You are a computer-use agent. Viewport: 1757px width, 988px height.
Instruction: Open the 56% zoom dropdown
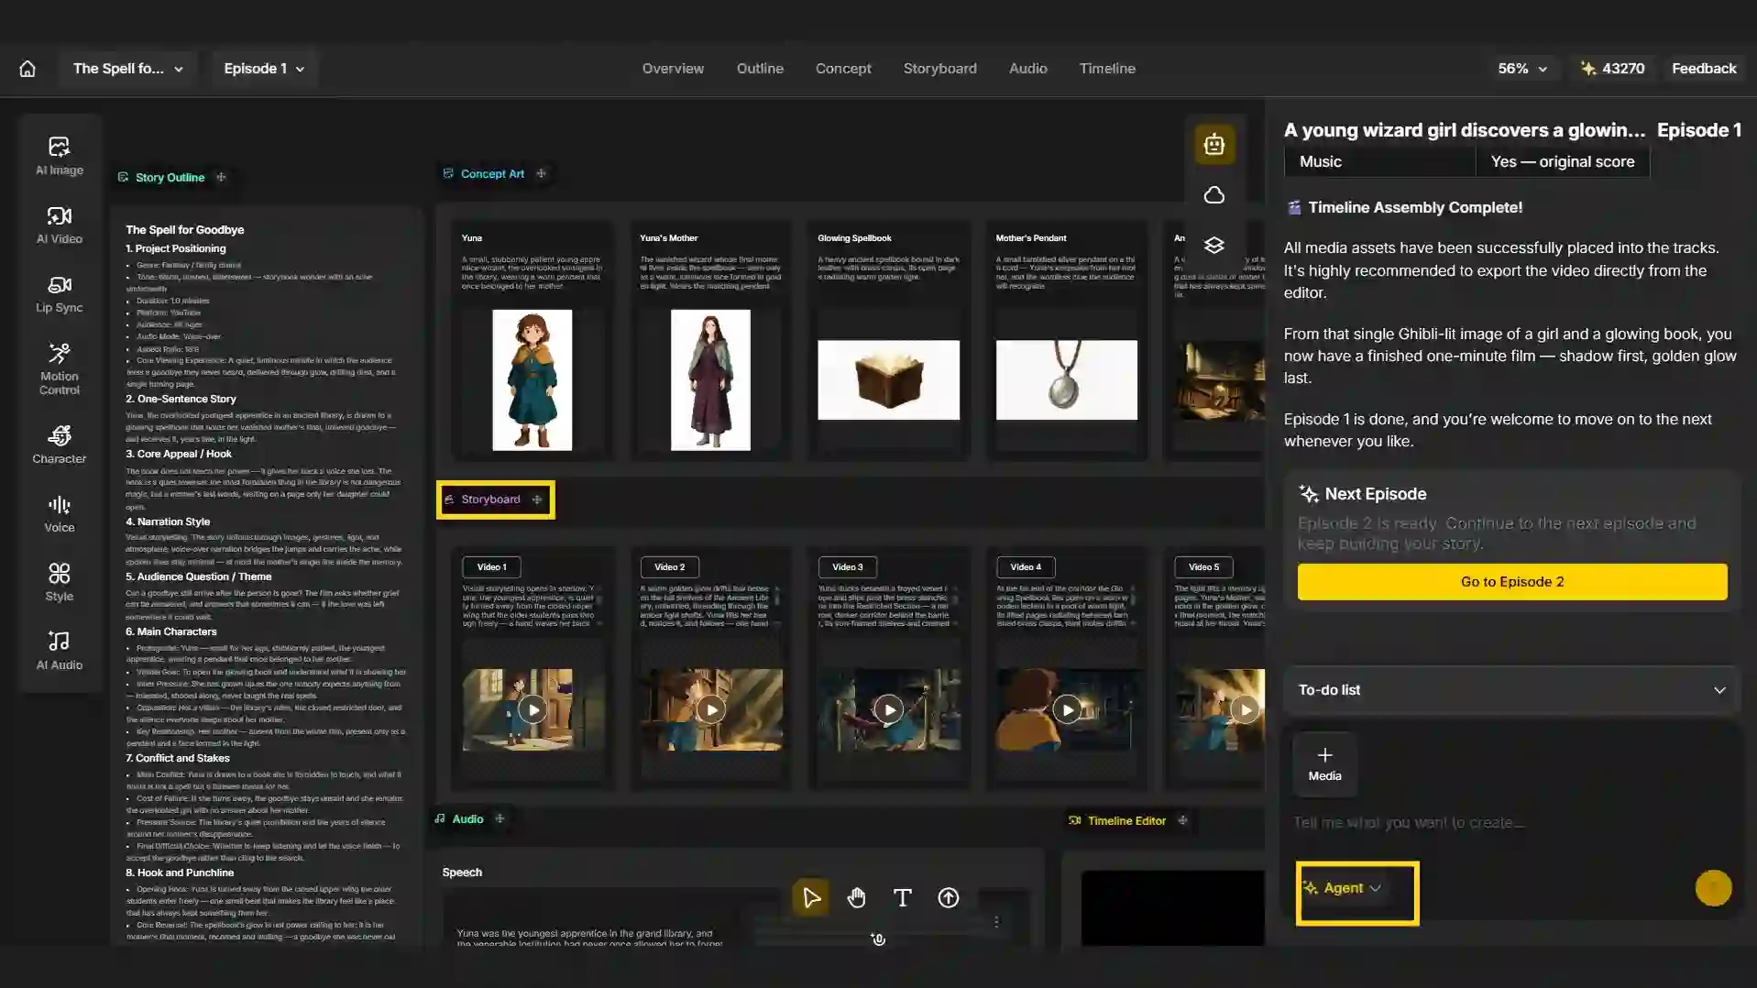point(1522,69)
